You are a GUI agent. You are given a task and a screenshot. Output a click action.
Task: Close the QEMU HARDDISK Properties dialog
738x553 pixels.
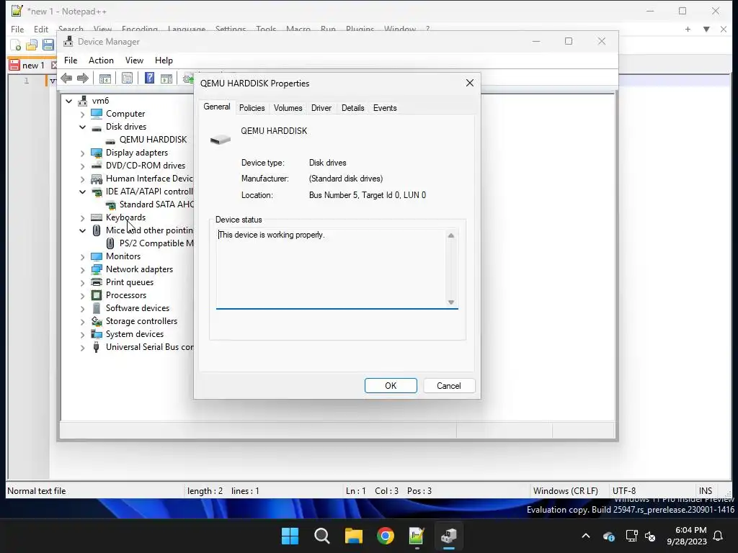pos(469,84)
